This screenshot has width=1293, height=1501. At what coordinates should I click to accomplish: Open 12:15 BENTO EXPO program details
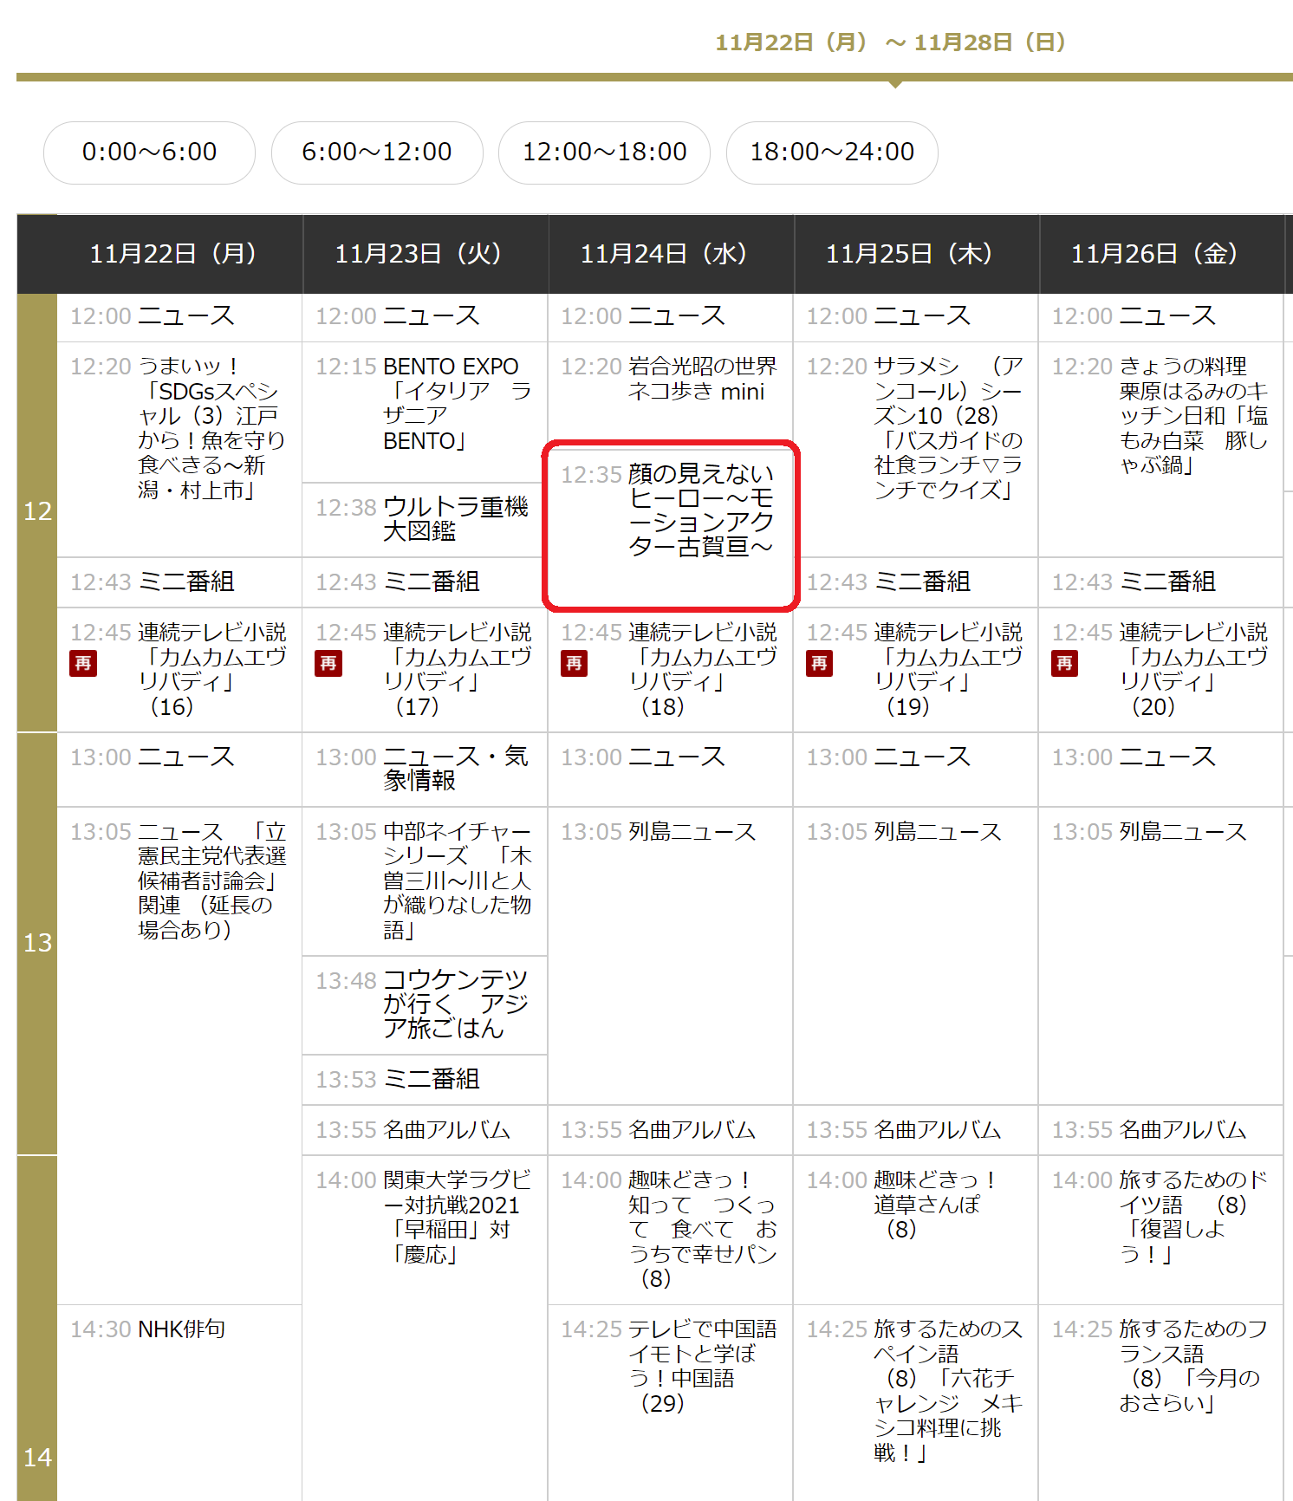coord(450,404)
